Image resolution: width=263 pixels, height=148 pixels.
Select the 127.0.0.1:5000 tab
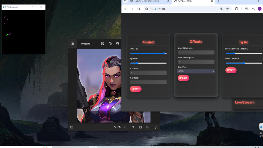tap(185, 1)
